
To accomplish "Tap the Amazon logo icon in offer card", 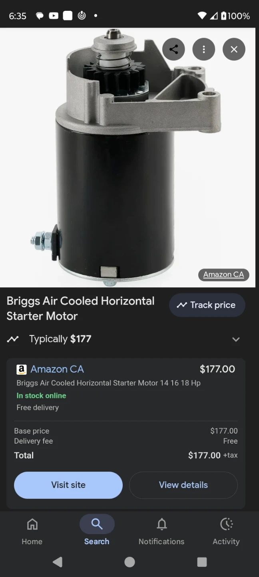I will coord(22,369).
